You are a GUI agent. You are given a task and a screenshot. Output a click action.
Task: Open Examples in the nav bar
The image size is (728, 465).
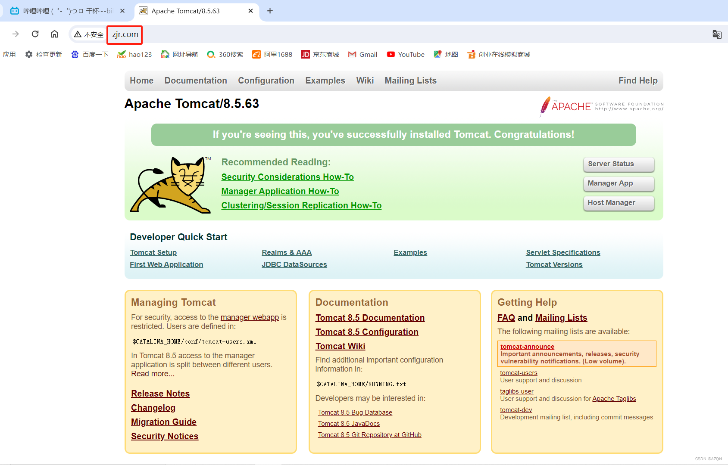[x=325, y=81]
